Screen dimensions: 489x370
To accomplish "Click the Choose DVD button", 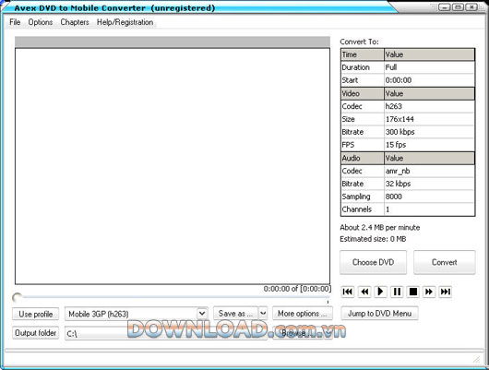I will (x=373, y=262).
